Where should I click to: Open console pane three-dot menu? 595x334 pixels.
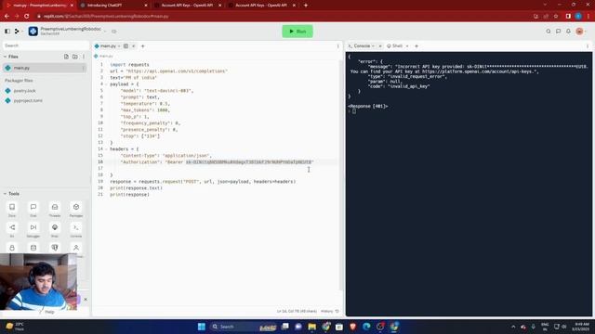(x=588, y=45)
